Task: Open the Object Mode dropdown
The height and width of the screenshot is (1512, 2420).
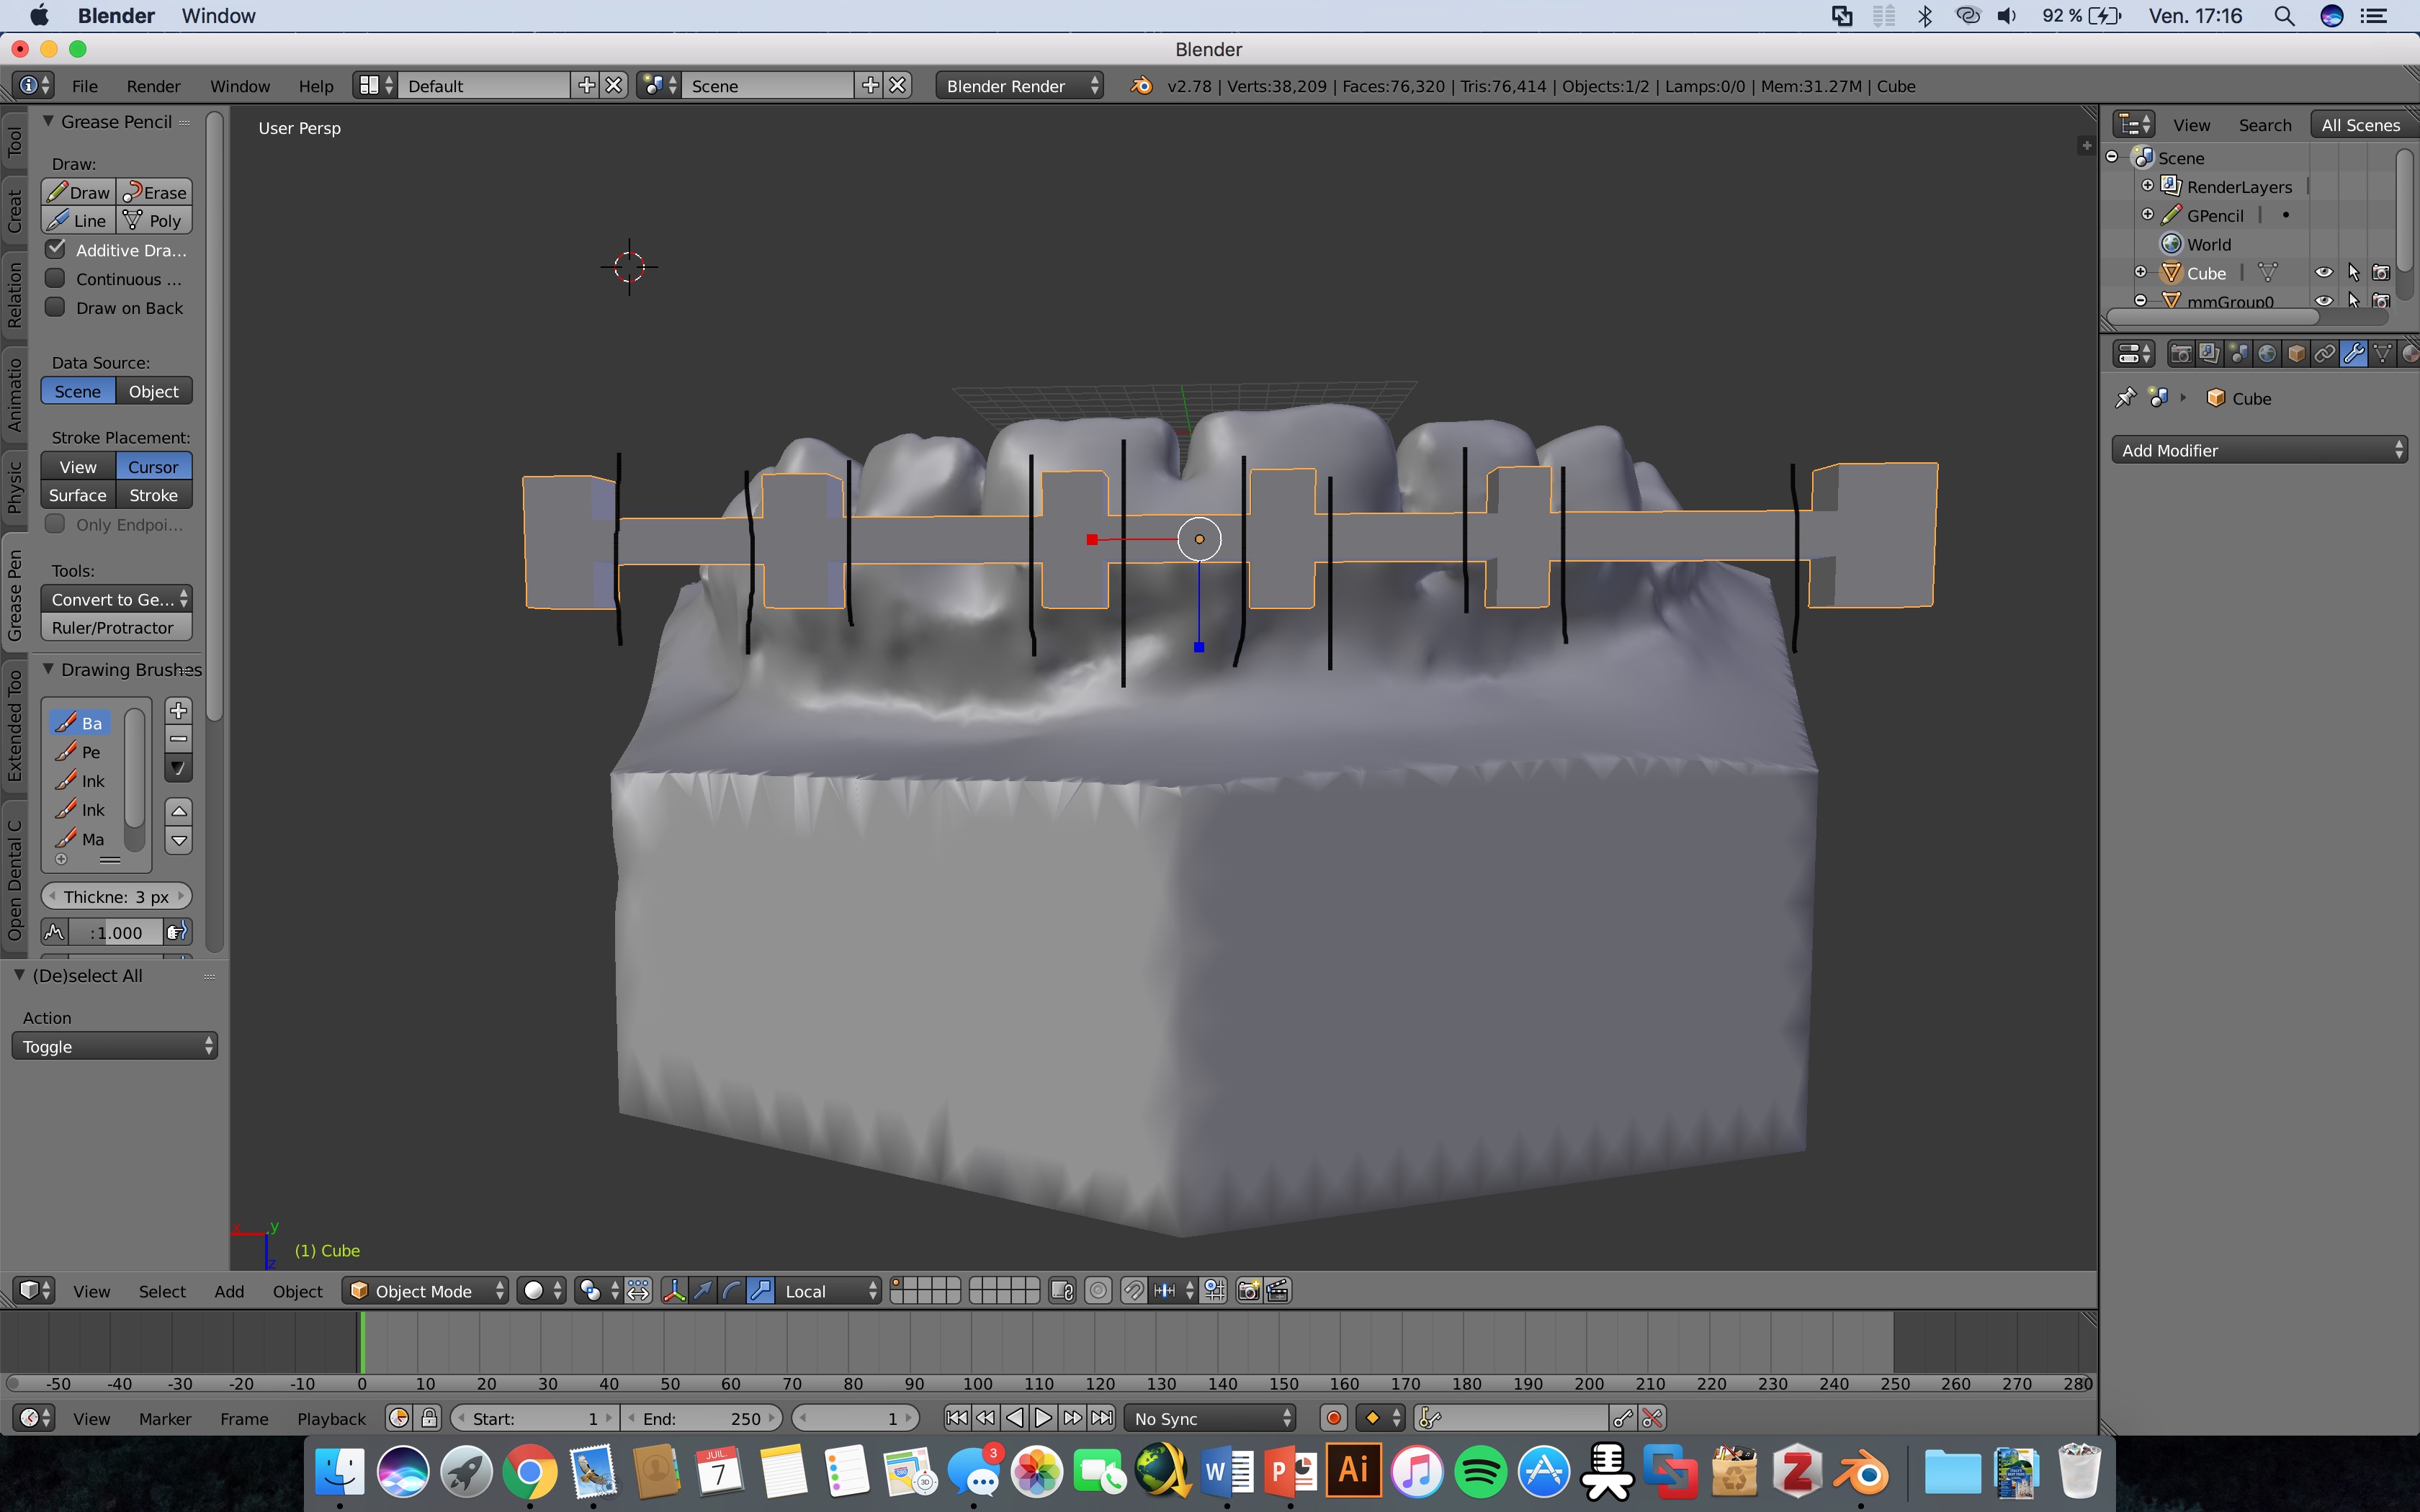Action: pos(425,1291)
